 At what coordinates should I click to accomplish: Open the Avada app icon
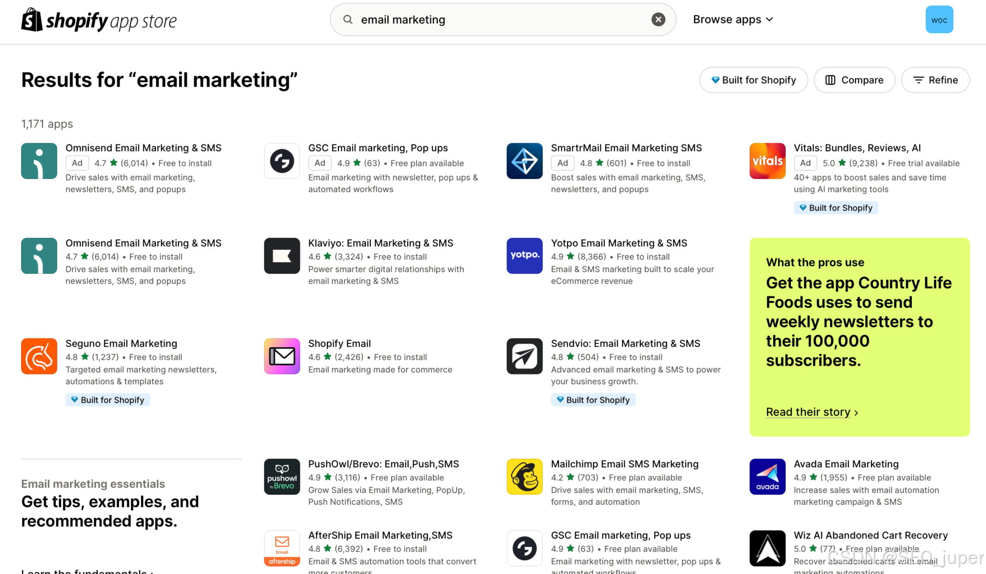[x=767, y=476]
